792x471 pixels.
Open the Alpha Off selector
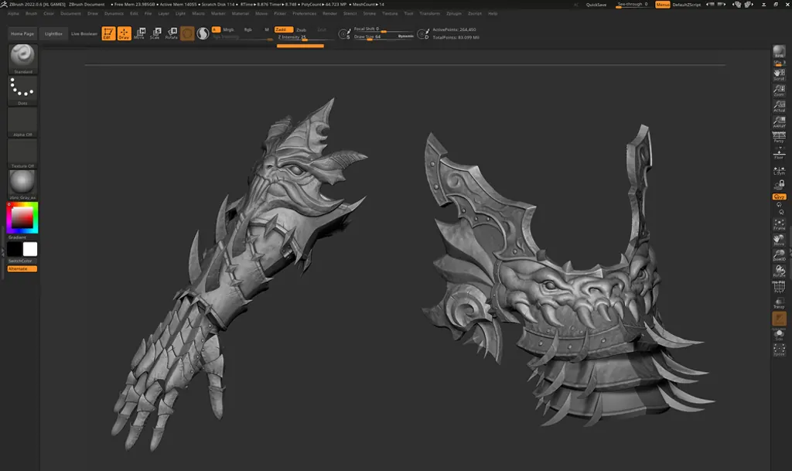22,122
